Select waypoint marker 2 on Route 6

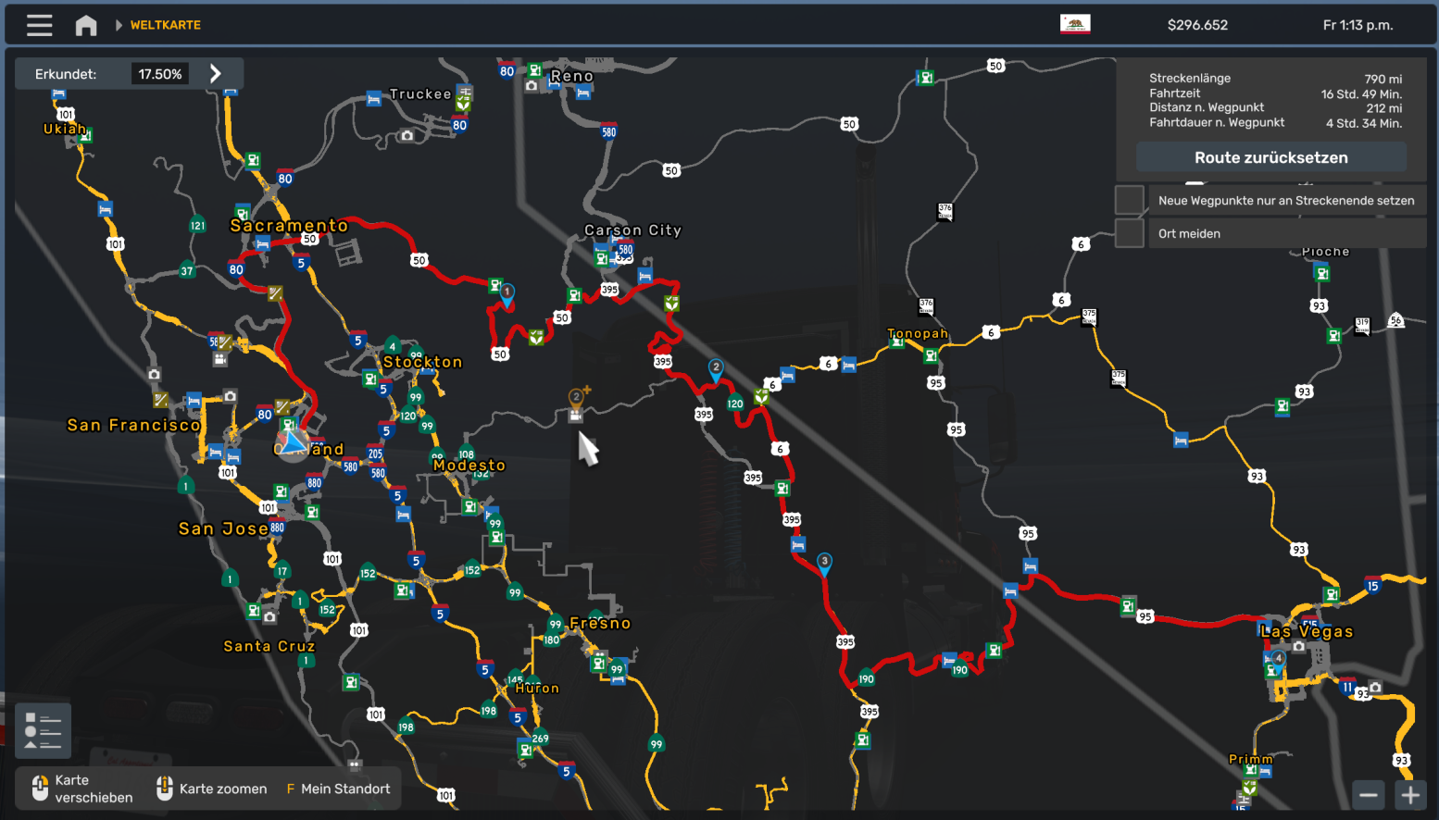tap(716, 369)
